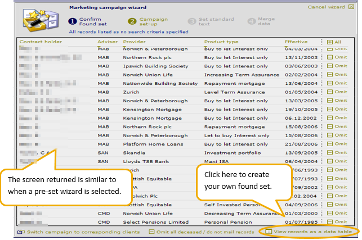Omit the Norwich & Peterborough 13/03/2005 record

coord(337,101)
